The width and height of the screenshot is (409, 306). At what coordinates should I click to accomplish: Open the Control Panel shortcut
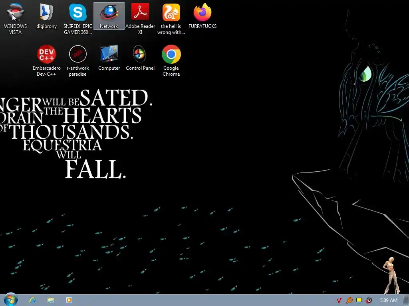[x=140, y=58]
